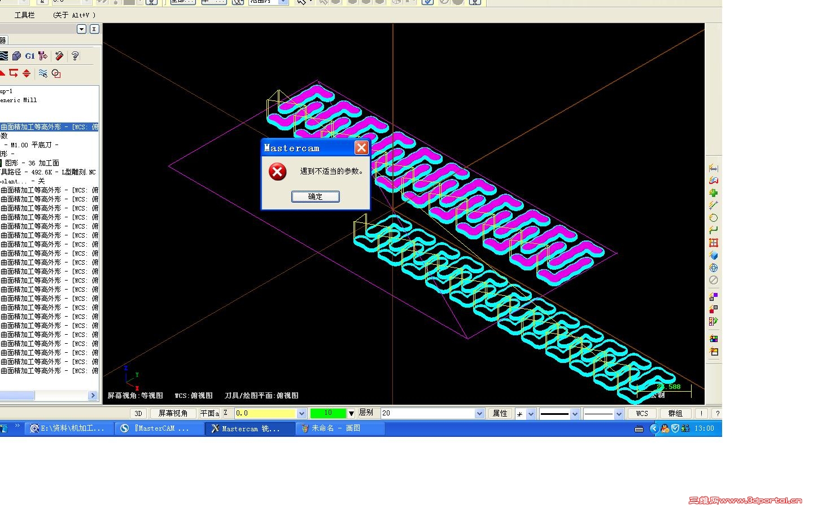Click the green color swatch showing 10
Image resolution: width=813 pixels, height=508 pixels.
[x=328, y=413]
